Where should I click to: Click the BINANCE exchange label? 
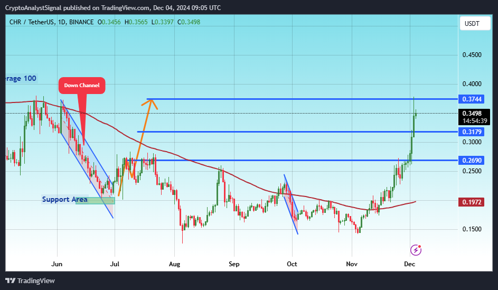pos(81,22)
